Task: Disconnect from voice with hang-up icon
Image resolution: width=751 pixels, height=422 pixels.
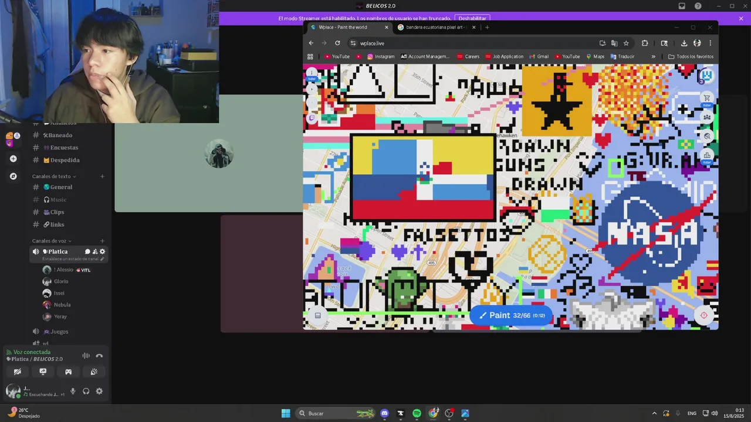Action: [99, 356]
